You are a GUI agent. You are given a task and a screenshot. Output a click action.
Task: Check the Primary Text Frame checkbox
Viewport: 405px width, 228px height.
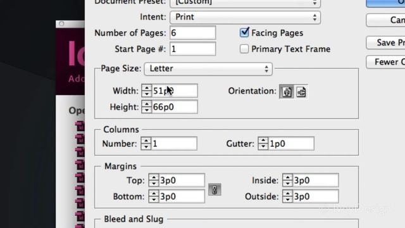(x=244, y=49)
